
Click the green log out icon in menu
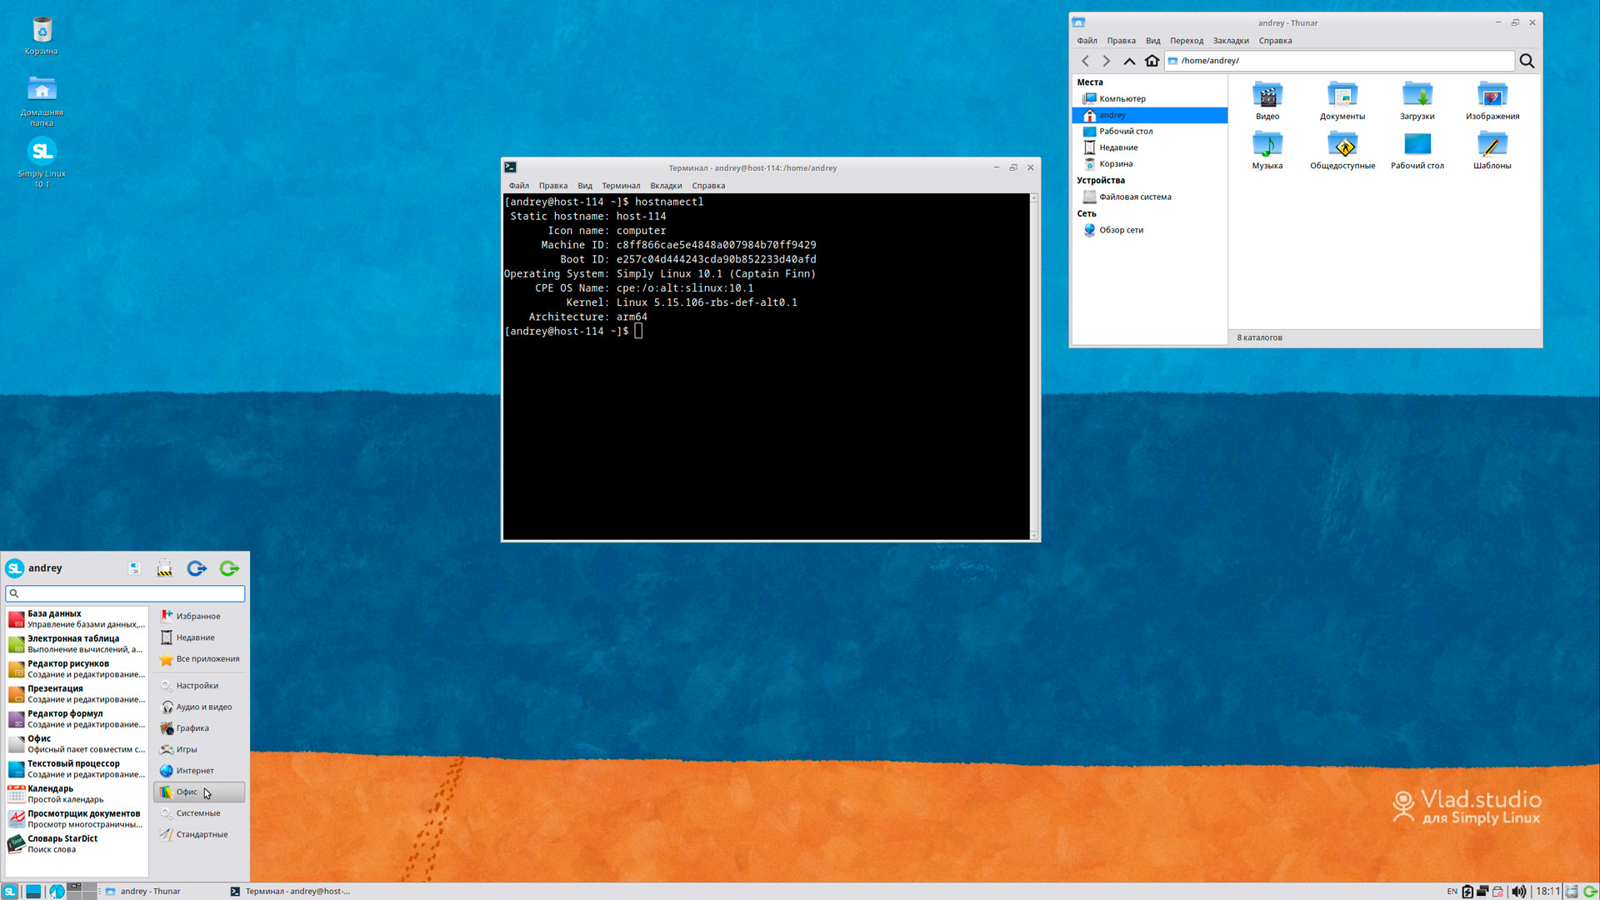point(229,568)
